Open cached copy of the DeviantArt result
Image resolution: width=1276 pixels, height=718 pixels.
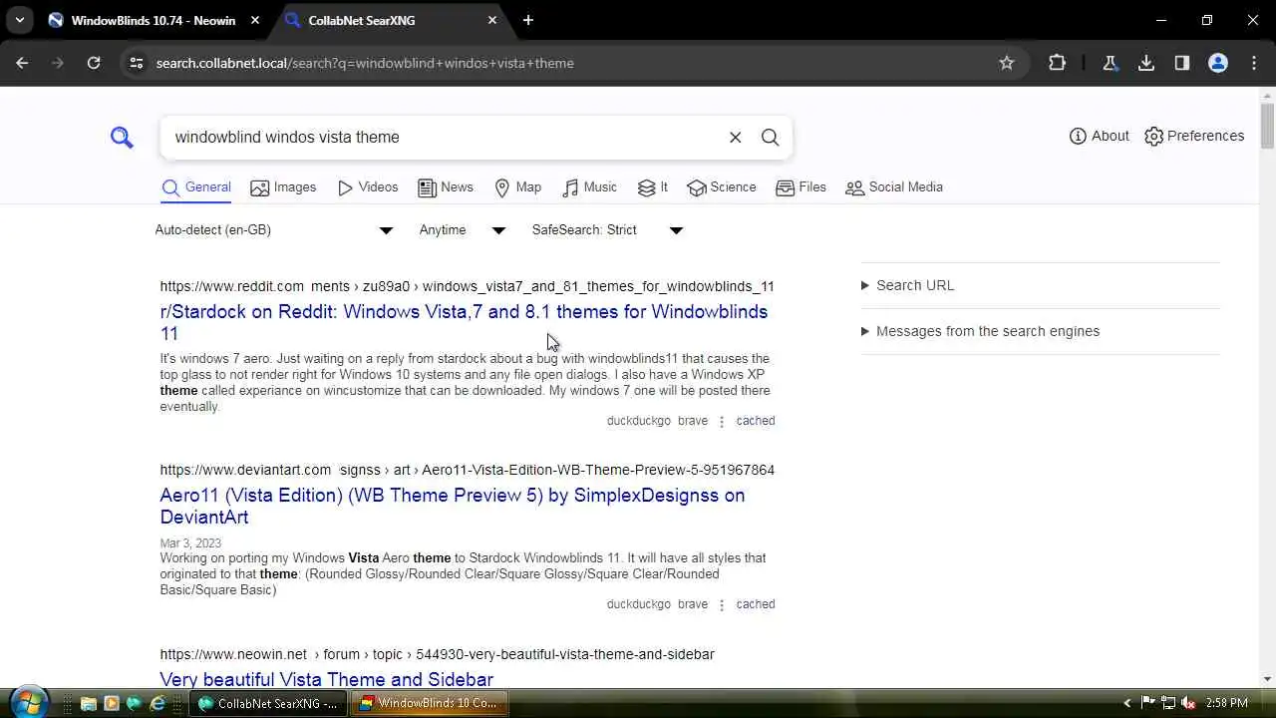pos(756,604)
